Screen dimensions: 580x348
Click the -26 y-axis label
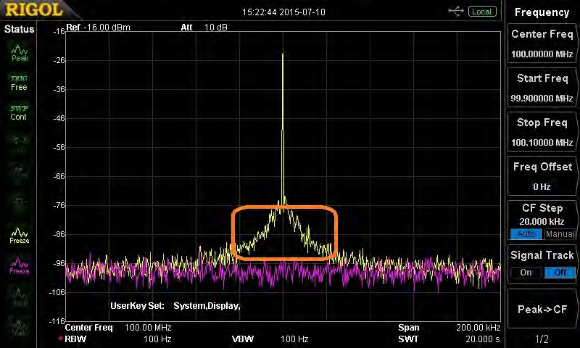pyautogui.click(x=59, y=60)
